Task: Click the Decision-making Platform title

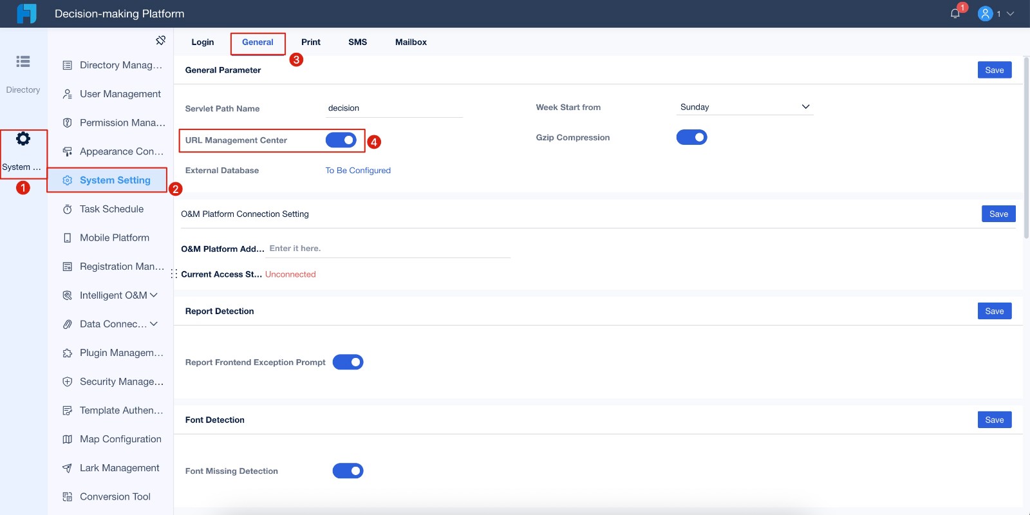Action: pyautogui.click(x=120, y=14)
